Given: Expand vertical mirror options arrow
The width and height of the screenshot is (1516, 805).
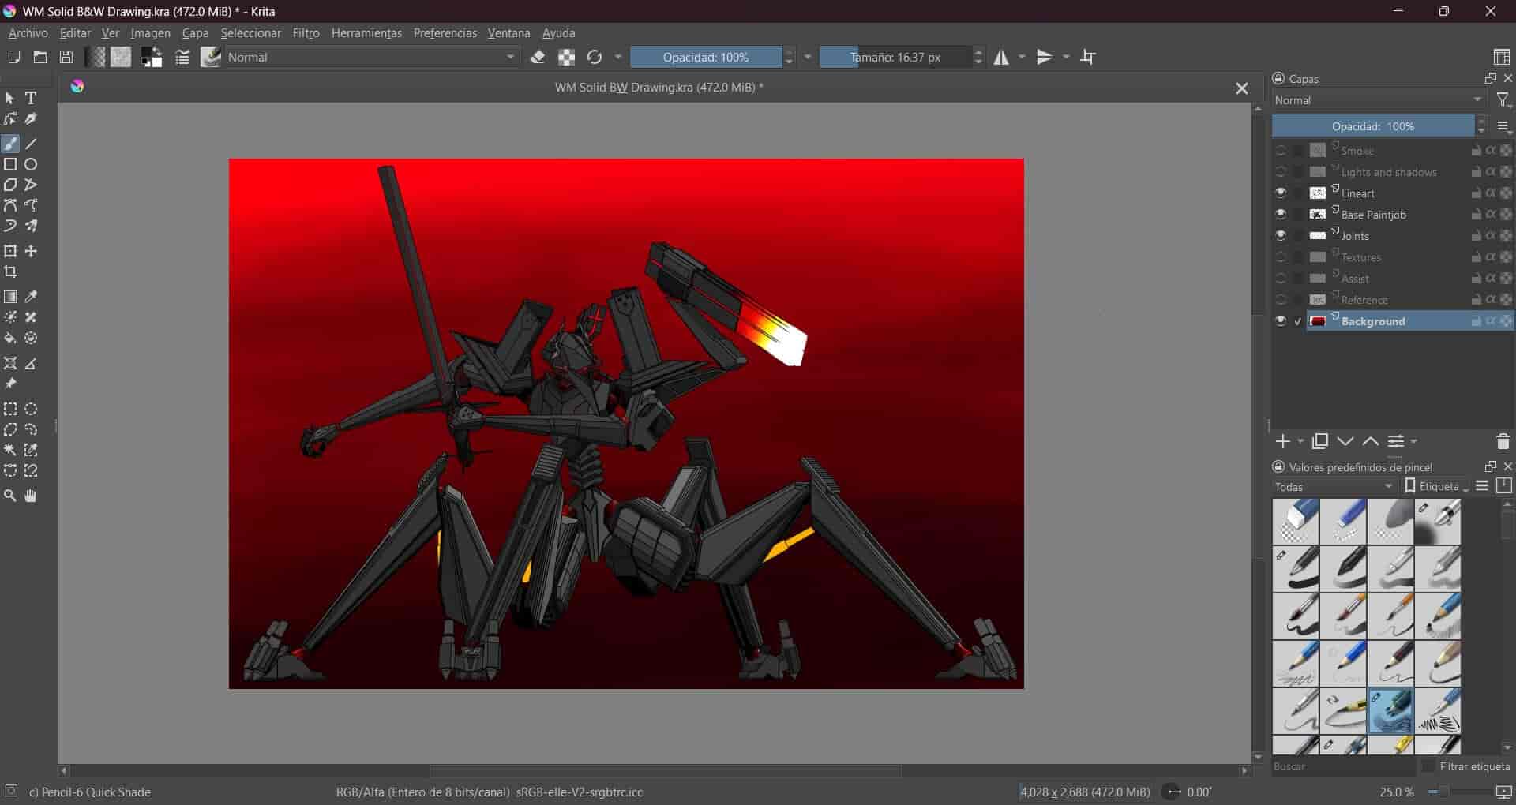Looking at the screenshot, I should pyautogui.click(x=1067, y=57).
